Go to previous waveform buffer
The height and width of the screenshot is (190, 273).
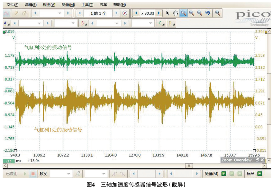click(80, 13)
